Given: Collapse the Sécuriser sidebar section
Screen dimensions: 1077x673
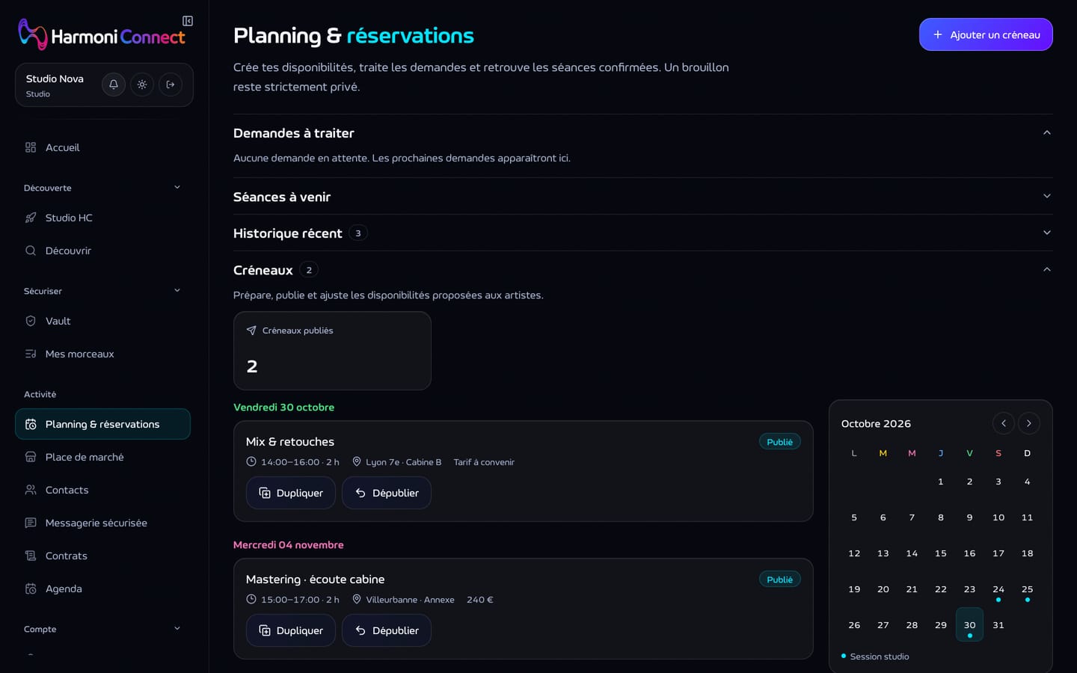Looking at the screenshot, I should pos(177,291).
